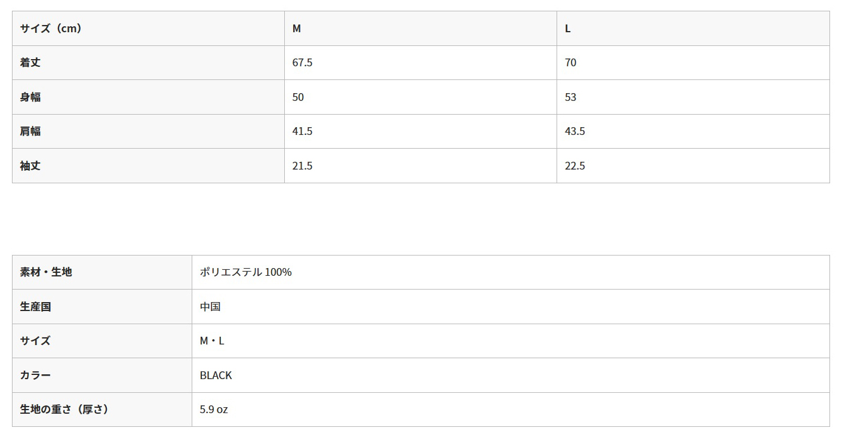
Task: Select the M size column header
Action: (420, 28)
